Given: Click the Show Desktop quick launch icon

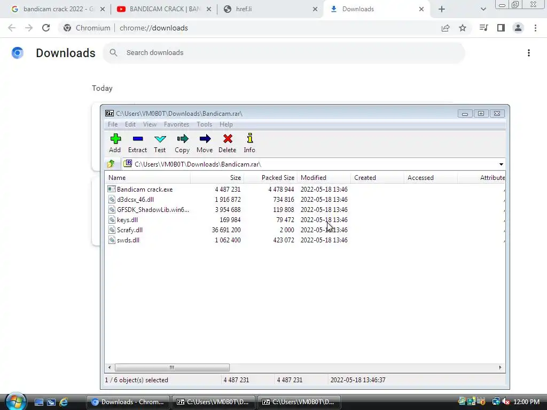Looking at the screenshot, I should click(x=38, y=402).
